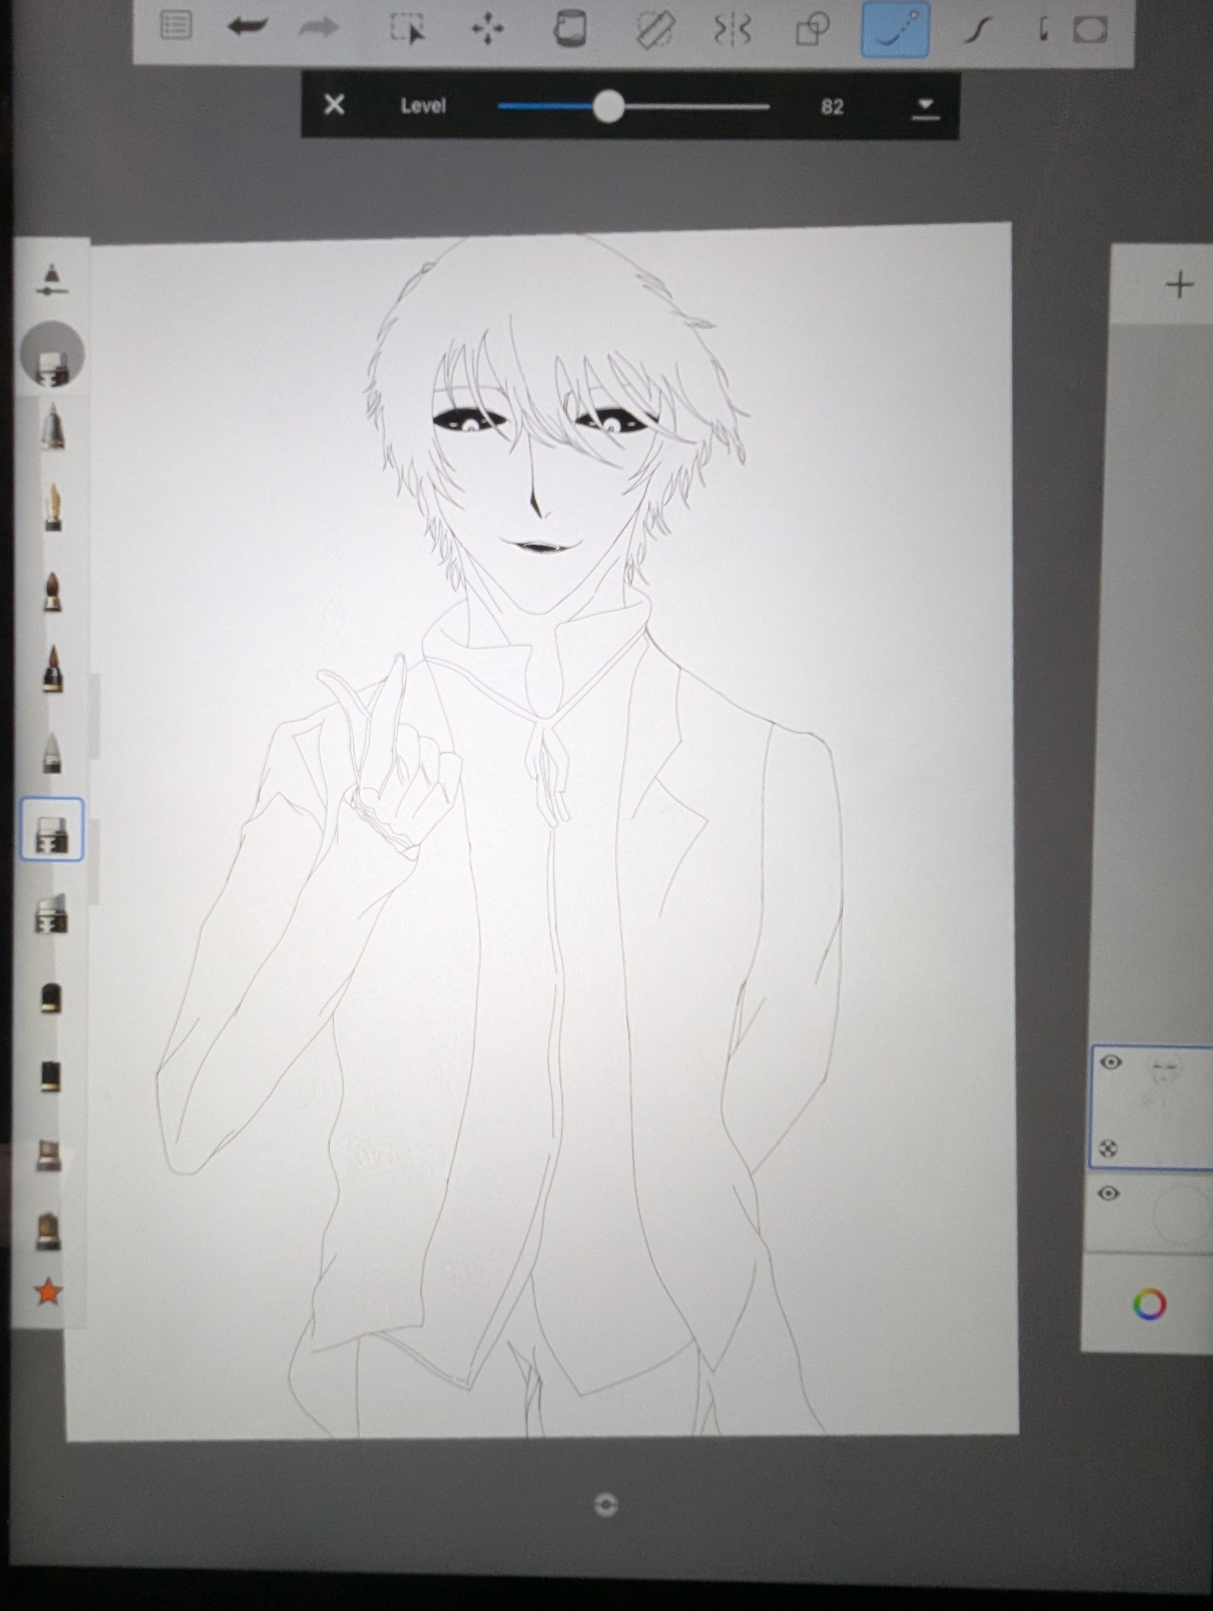The image size is (1213, 1611).
Task: Toggle the highlighted Predictive Stroke tool
Action: coord(896,29)
